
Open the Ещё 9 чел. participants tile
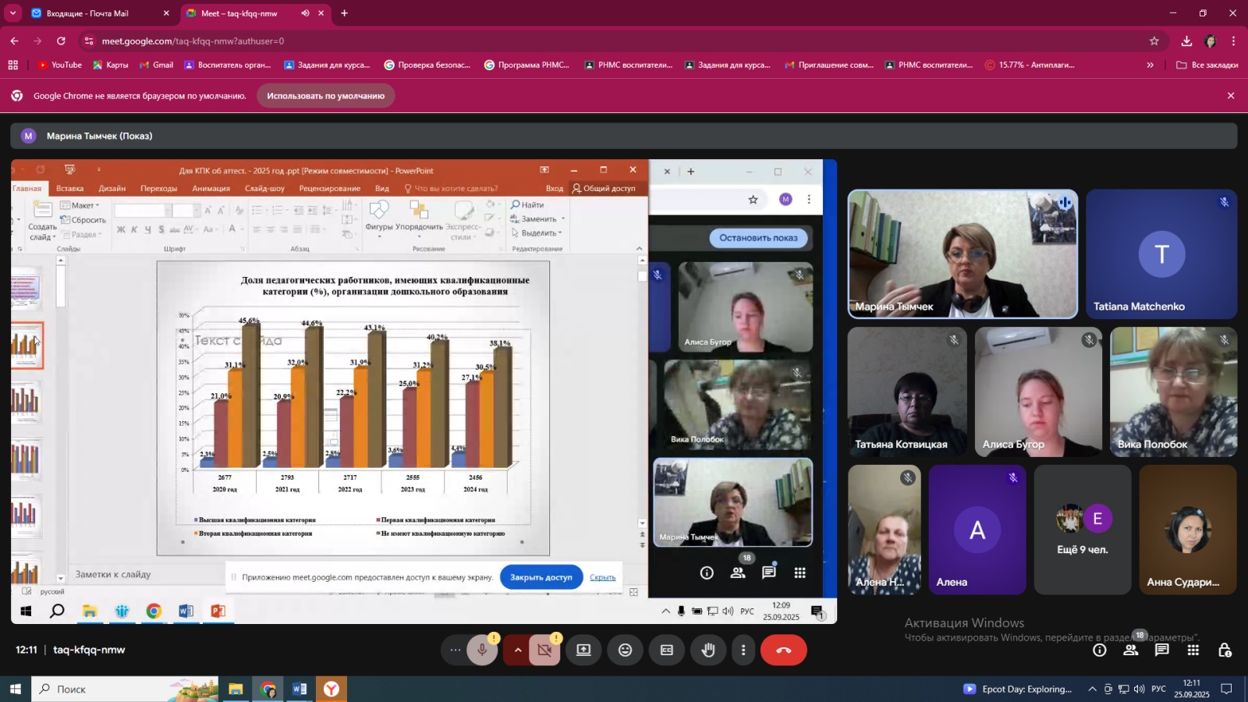1082,530
